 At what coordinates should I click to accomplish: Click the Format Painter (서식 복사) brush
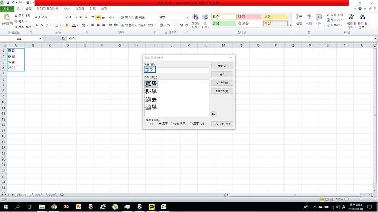coord(23,27)
